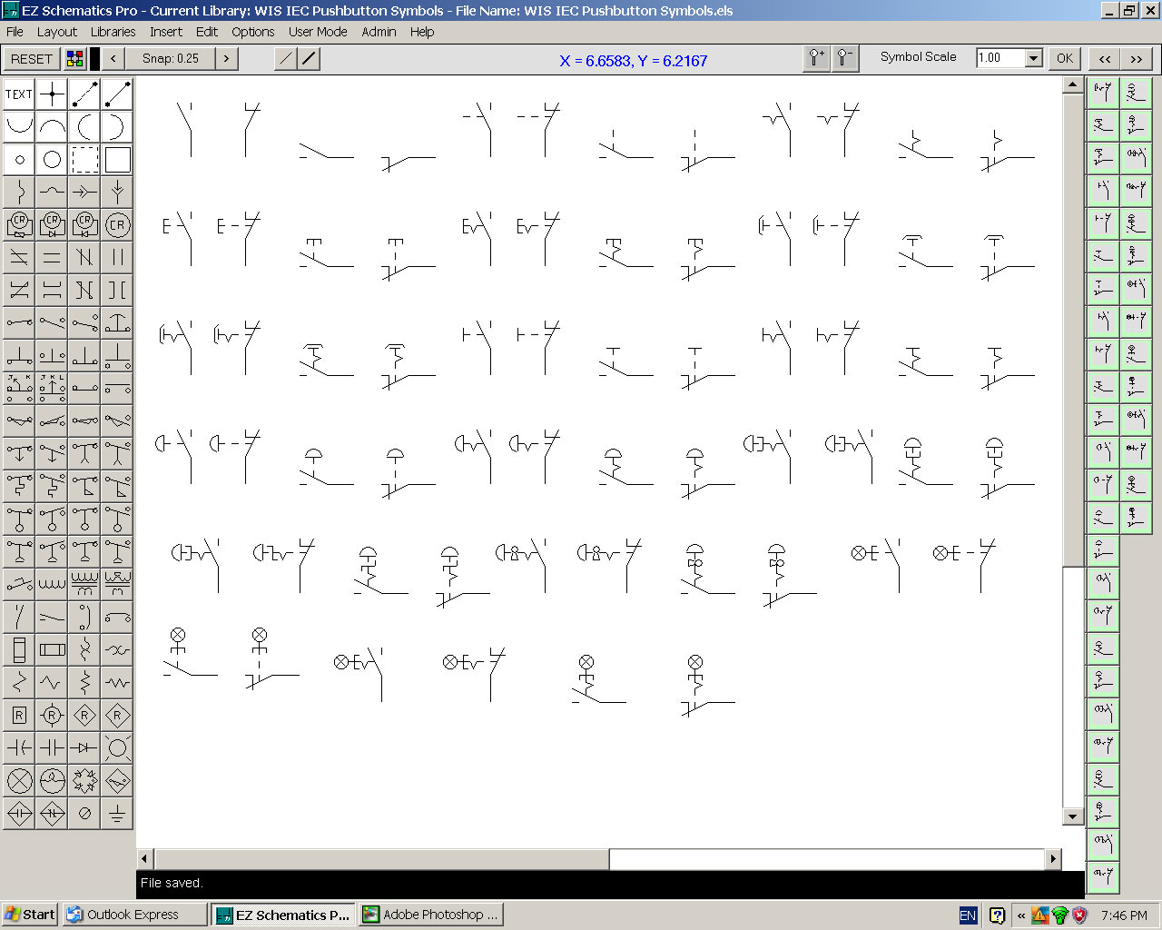Screen dimensions: 1162x930
Task: Open the Symbol Scale dropdown arrow
Action: click(x=1033, y=58)
